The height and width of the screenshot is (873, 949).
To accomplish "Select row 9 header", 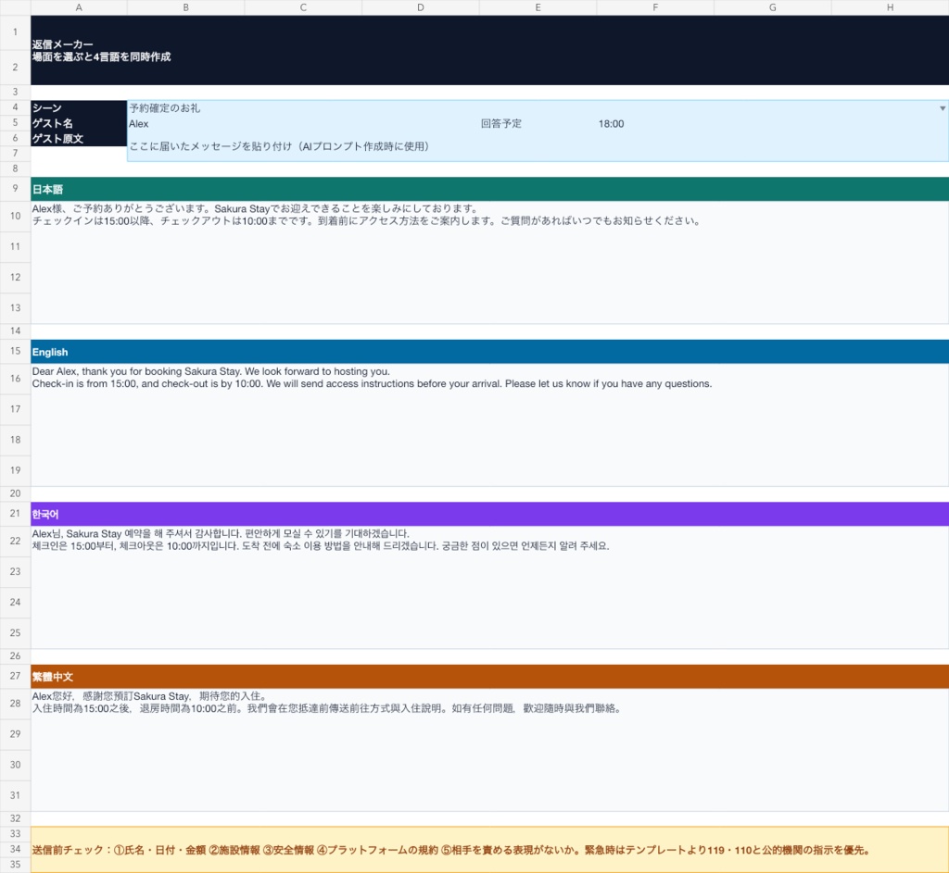I will 15,189.
